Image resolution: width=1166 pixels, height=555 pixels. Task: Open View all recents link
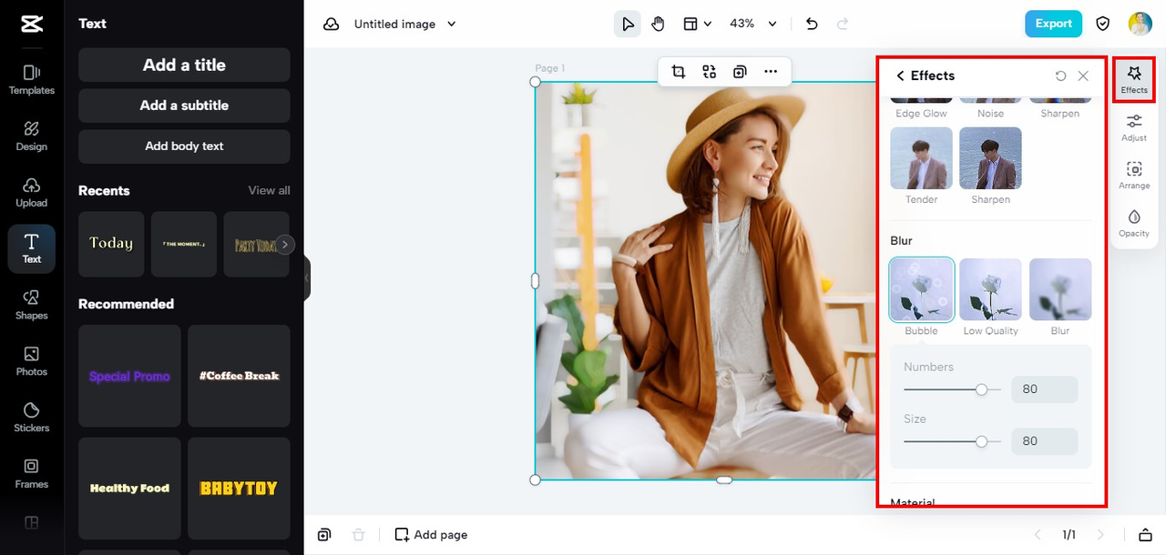click(270, 190)
